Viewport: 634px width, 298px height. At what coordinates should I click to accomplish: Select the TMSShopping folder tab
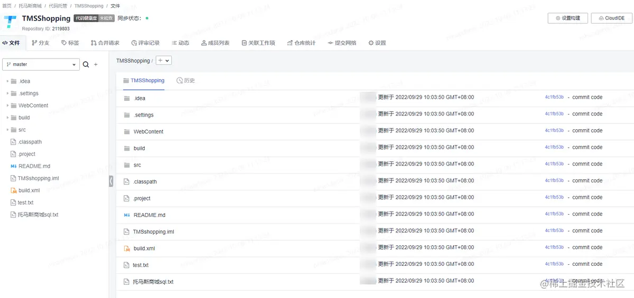click(144, 81)
